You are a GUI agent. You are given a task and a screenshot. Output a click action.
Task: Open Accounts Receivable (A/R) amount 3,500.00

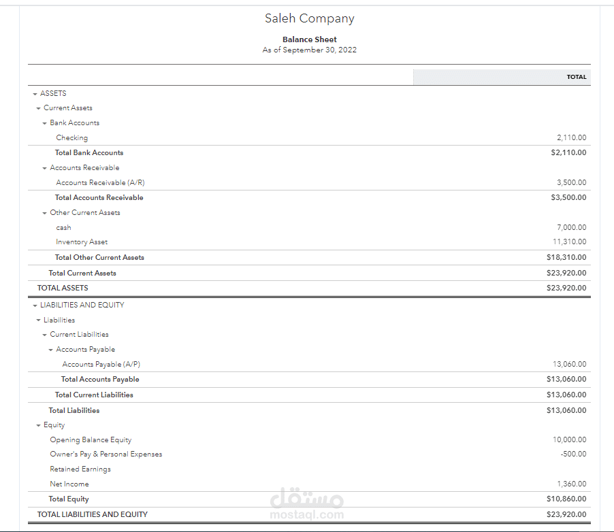571,183
